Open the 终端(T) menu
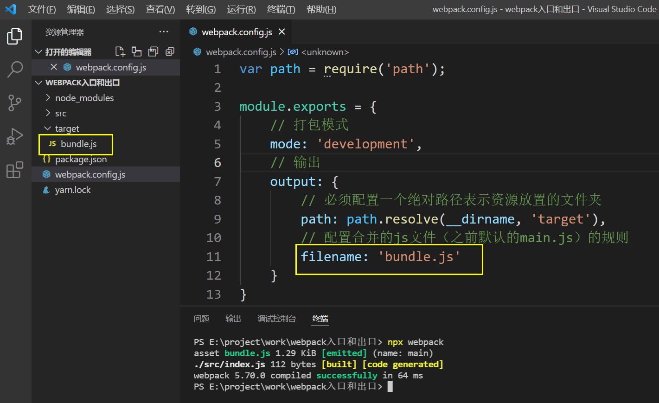This screenshot has width=659, height=403. [x=281, y=9]
